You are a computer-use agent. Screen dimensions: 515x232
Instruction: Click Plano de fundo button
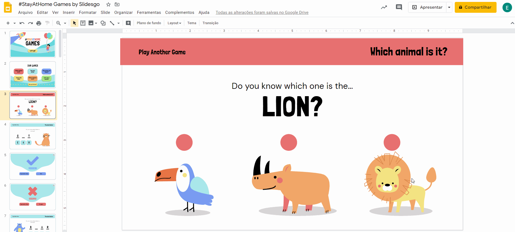point(149,23)
